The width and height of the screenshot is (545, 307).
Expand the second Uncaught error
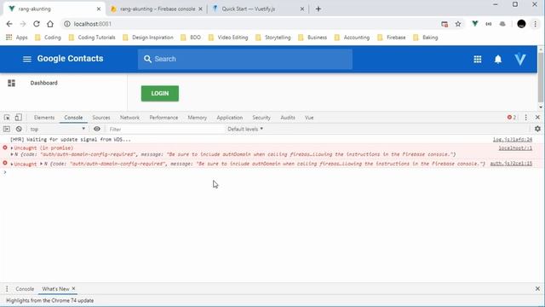click(12, 164)
